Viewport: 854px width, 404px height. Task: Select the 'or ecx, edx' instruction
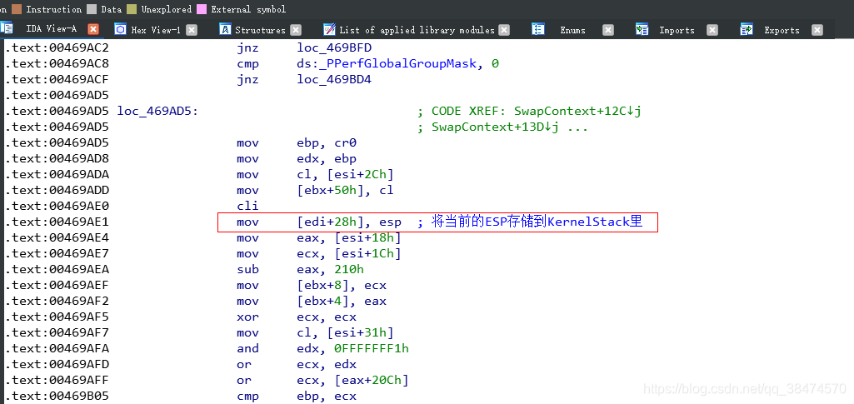pos(297,364)
